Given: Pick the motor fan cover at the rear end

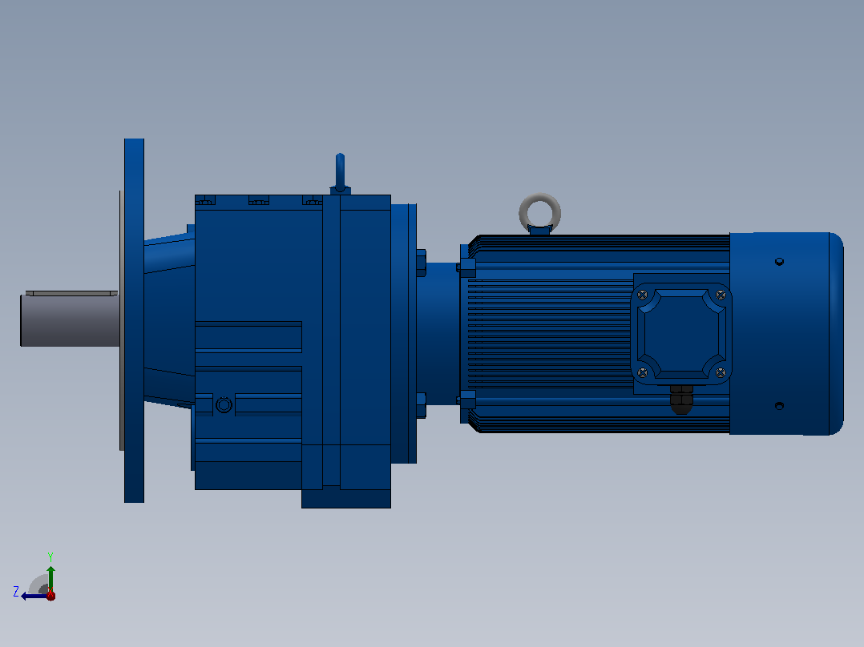Looking at the screenshot, I should (786, 334).
